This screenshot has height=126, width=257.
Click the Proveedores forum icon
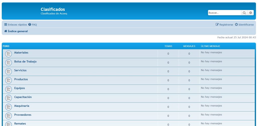point(9,116)
